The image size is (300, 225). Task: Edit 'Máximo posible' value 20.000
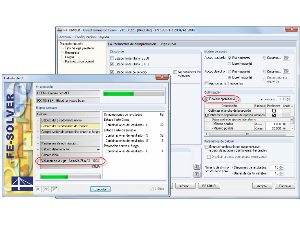tap(274, 128)
